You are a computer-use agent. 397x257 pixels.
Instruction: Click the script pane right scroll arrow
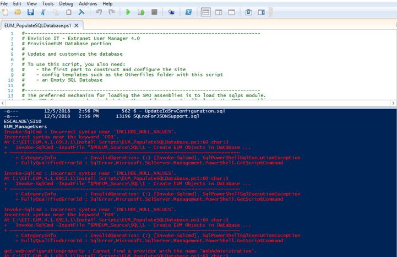393,103
